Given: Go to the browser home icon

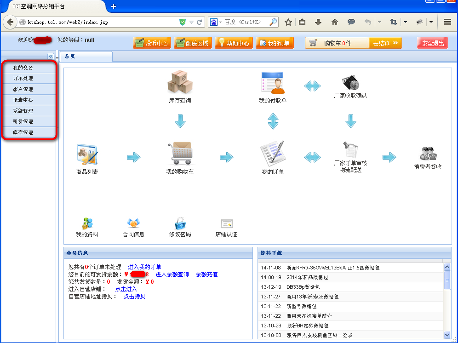Looking at the screenshot, I should [335, 22].
